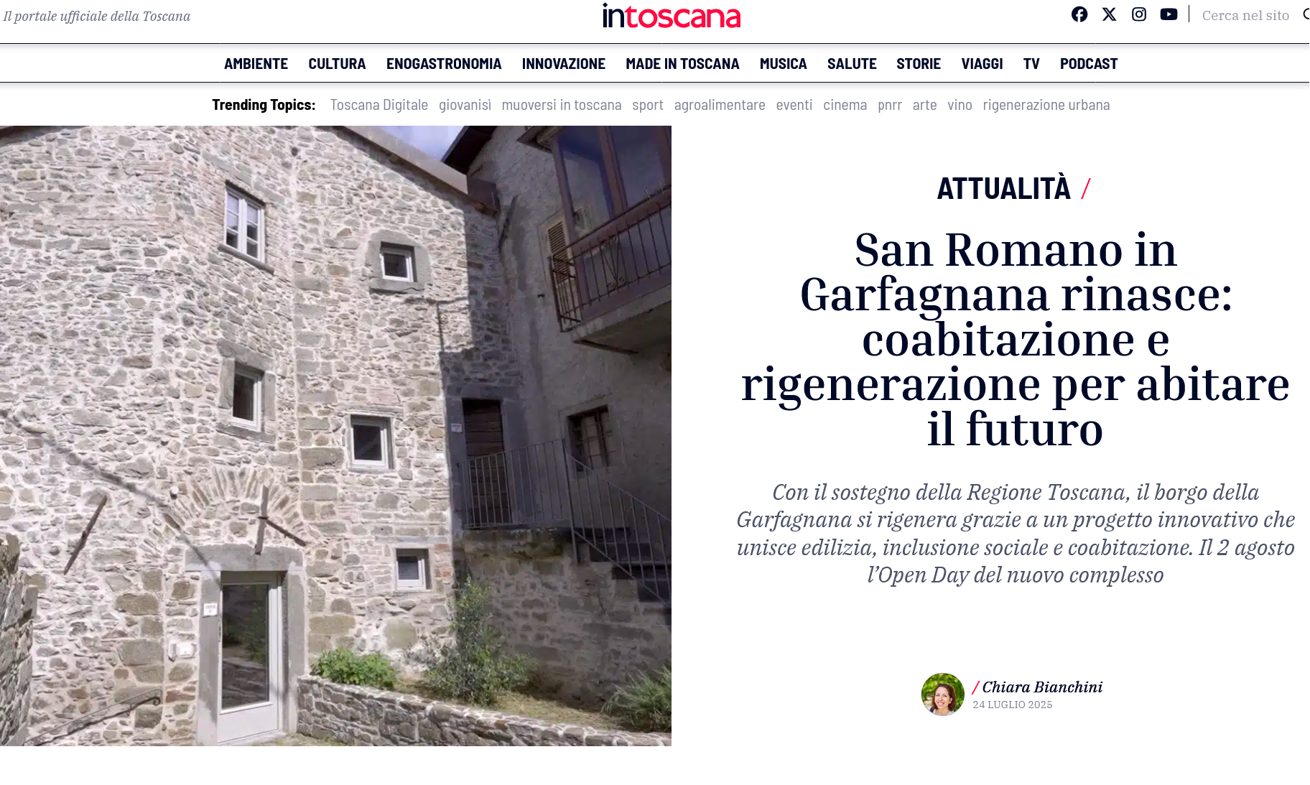Open the 'pnrr' trending topic

[890, 105]
